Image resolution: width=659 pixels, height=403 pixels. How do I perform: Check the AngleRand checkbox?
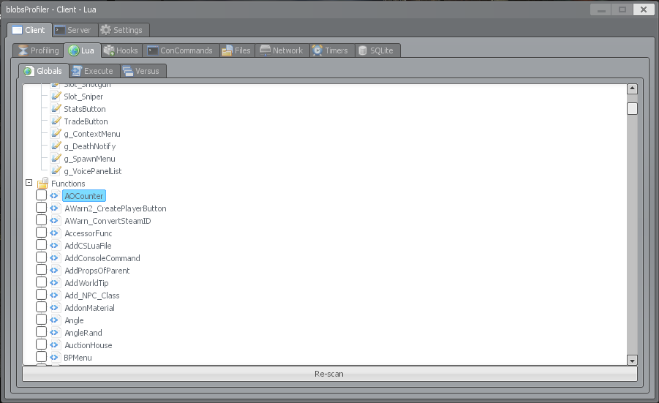pyautogui.click(x=41, y=331)
